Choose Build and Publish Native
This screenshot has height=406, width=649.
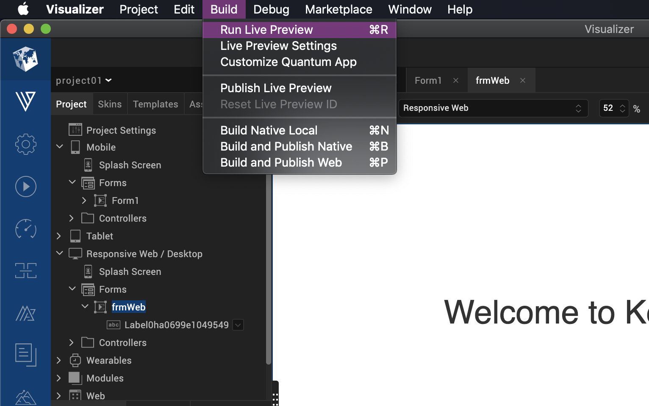coord(300,146)
